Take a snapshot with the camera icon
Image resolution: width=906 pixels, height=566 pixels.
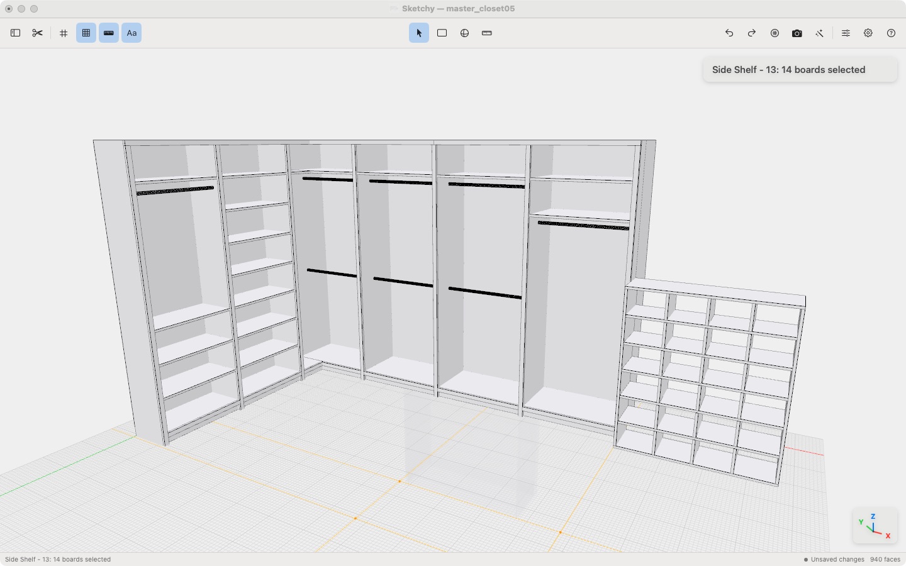pos(797,33)
